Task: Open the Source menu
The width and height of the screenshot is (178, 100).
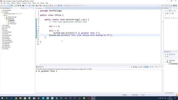Action: (8, 3)
